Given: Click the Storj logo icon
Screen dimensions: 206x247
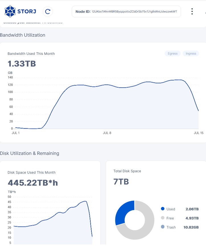Looking at the screenshot, I should point(10,11).
